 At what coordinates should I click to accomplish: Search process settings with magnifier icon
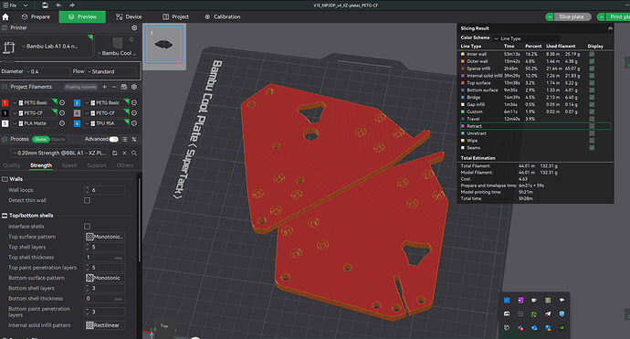pos(134,154)
